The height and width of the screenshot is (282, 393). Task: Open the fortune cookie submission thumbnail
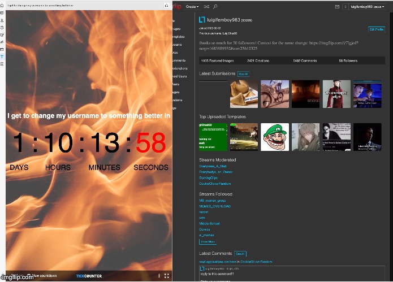pos(244,94)
